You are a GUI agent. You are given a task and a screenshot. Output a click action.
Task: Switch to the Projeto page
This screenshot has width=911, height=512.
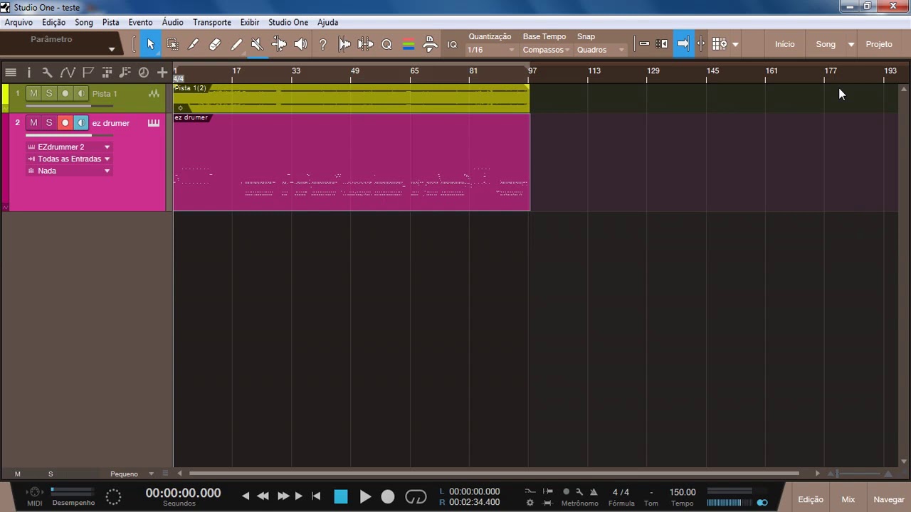879,44
